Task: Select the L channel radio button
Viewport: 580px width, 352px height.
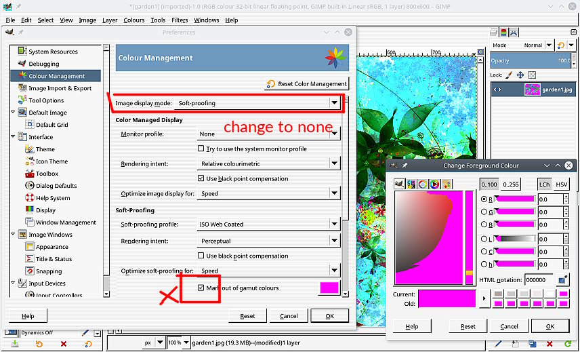Action: click(x=484, y=239)
